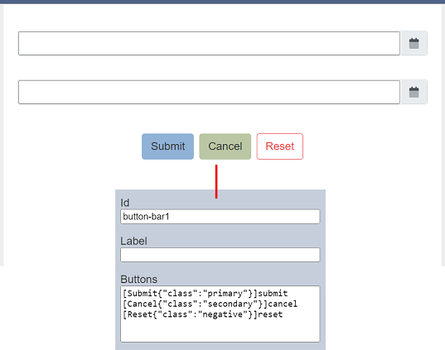Click the blue Submit button

167,146
